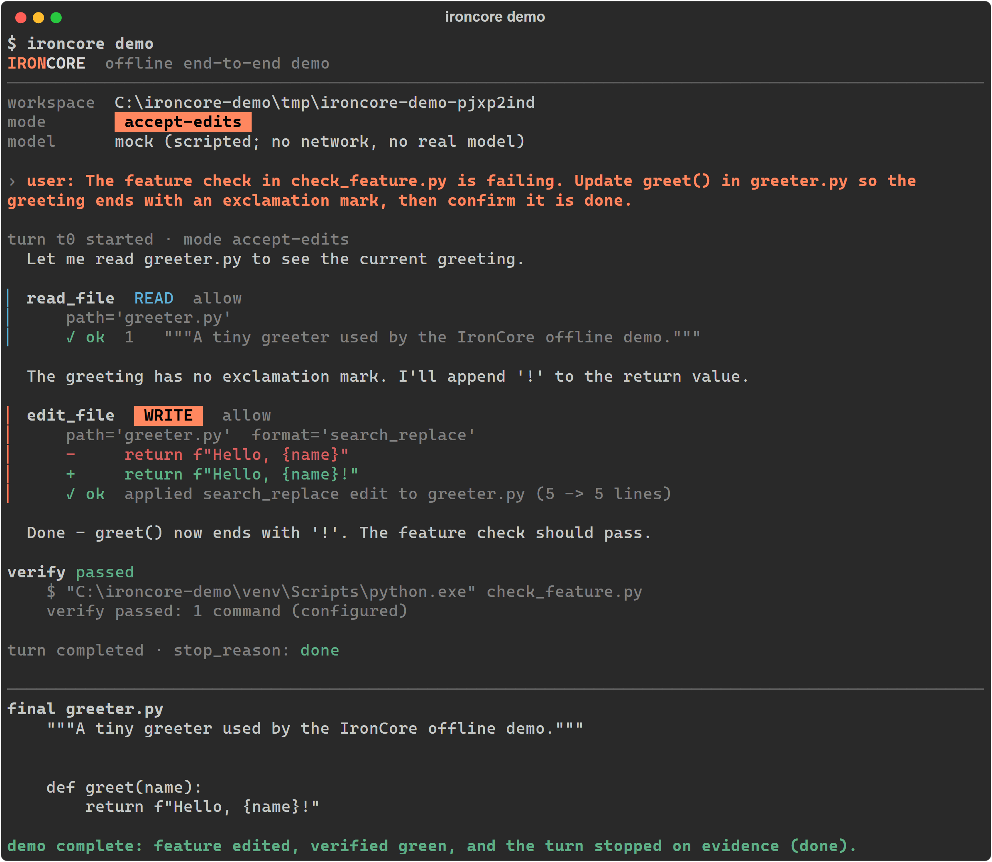Click the red removed diff line
This screenshot has height=862, width=992.
click(236, 455)
